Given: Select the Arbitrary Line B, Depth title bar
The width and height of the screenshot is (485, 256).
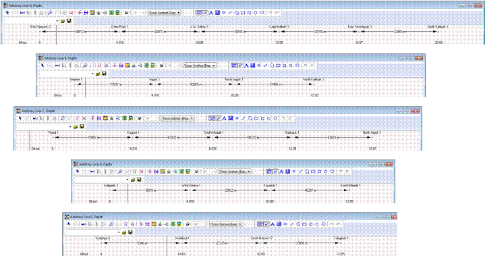Looking at the screenshot, I should 231,58.
